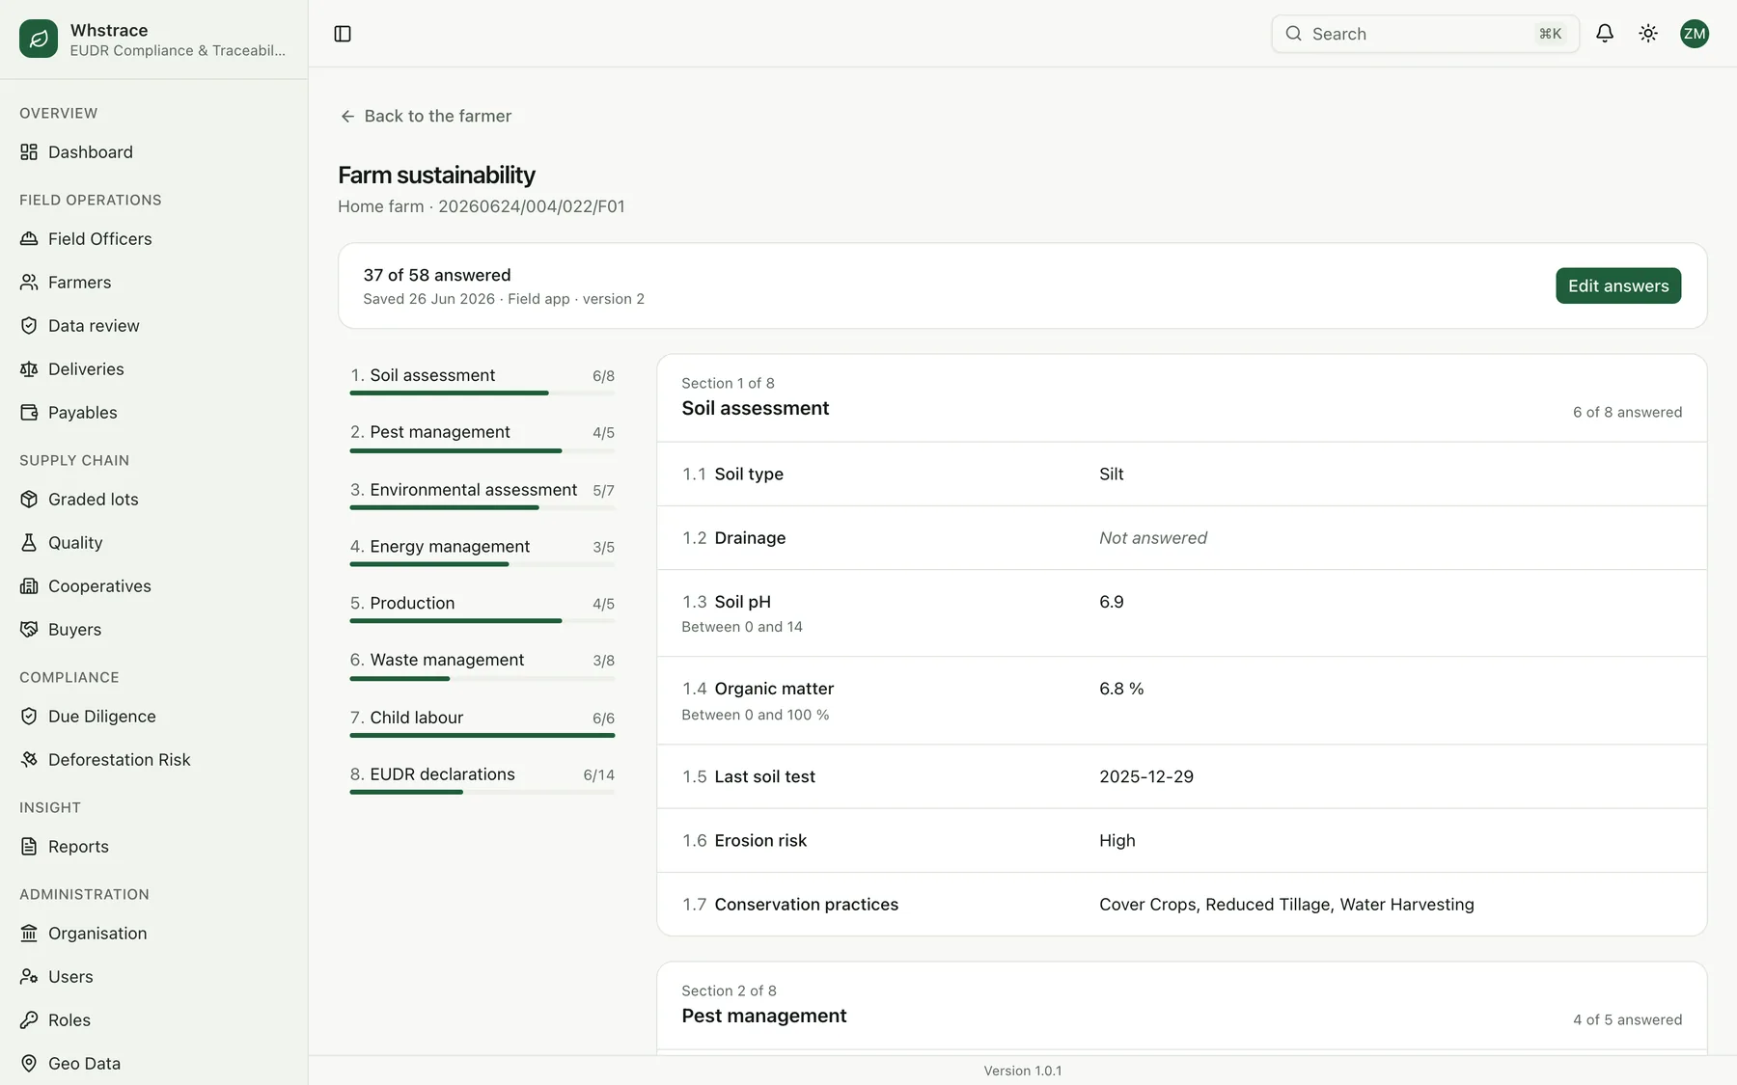Open Organisation settings
The height and width of the screenshot is (1085, 1737).
(153, 934)
